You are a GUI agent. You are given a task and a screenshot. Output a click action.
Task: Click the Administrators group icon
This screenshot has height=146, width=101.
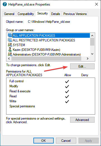point(10,55)
